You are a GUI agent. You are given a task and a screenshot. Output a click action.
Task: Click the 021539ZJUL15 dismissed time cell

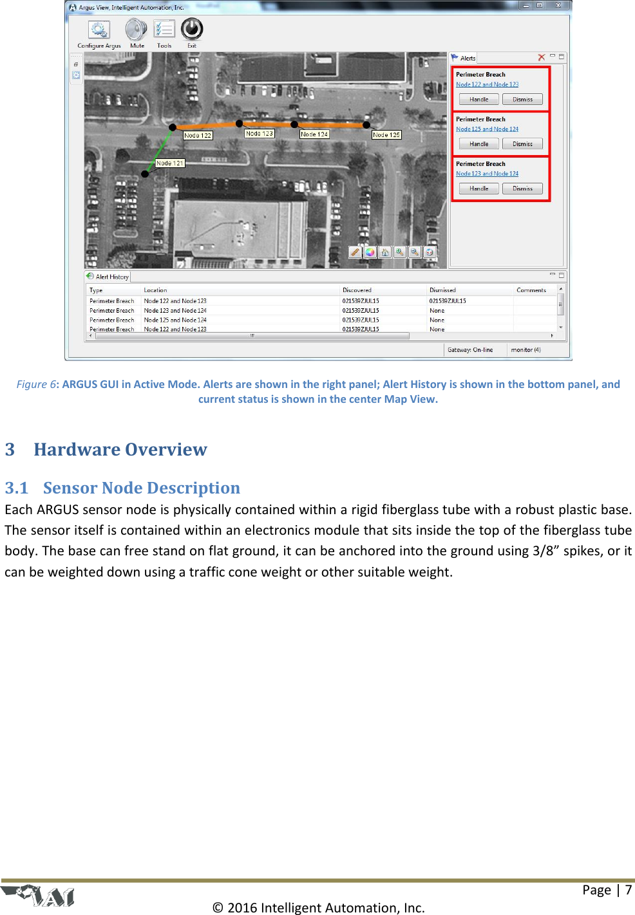(x=448, y=300)
